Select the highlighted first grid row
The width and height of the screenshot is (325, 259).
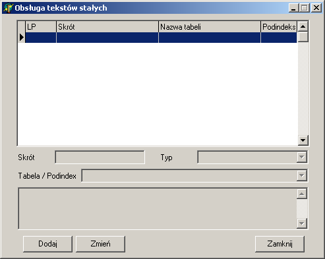point(161,38)
